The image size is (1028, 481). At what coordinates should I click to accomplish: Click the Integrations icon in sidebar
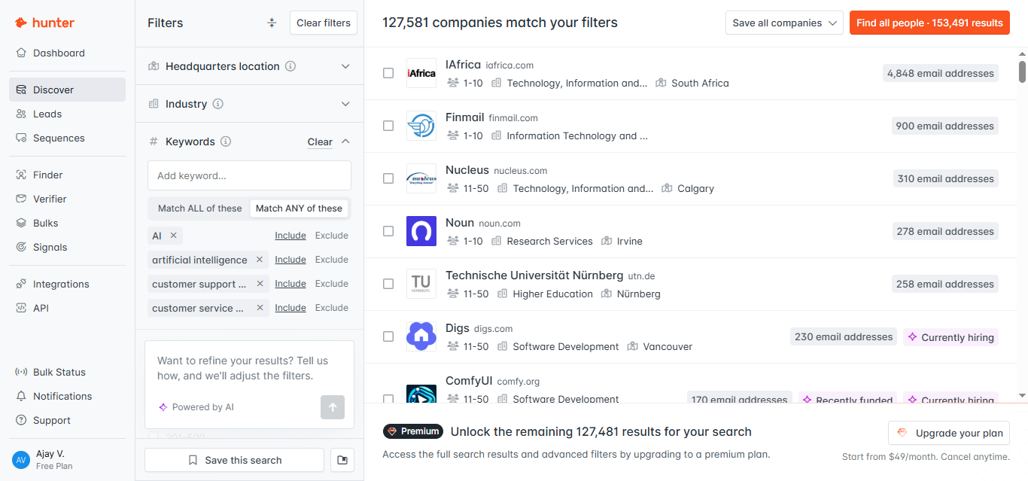21,284
